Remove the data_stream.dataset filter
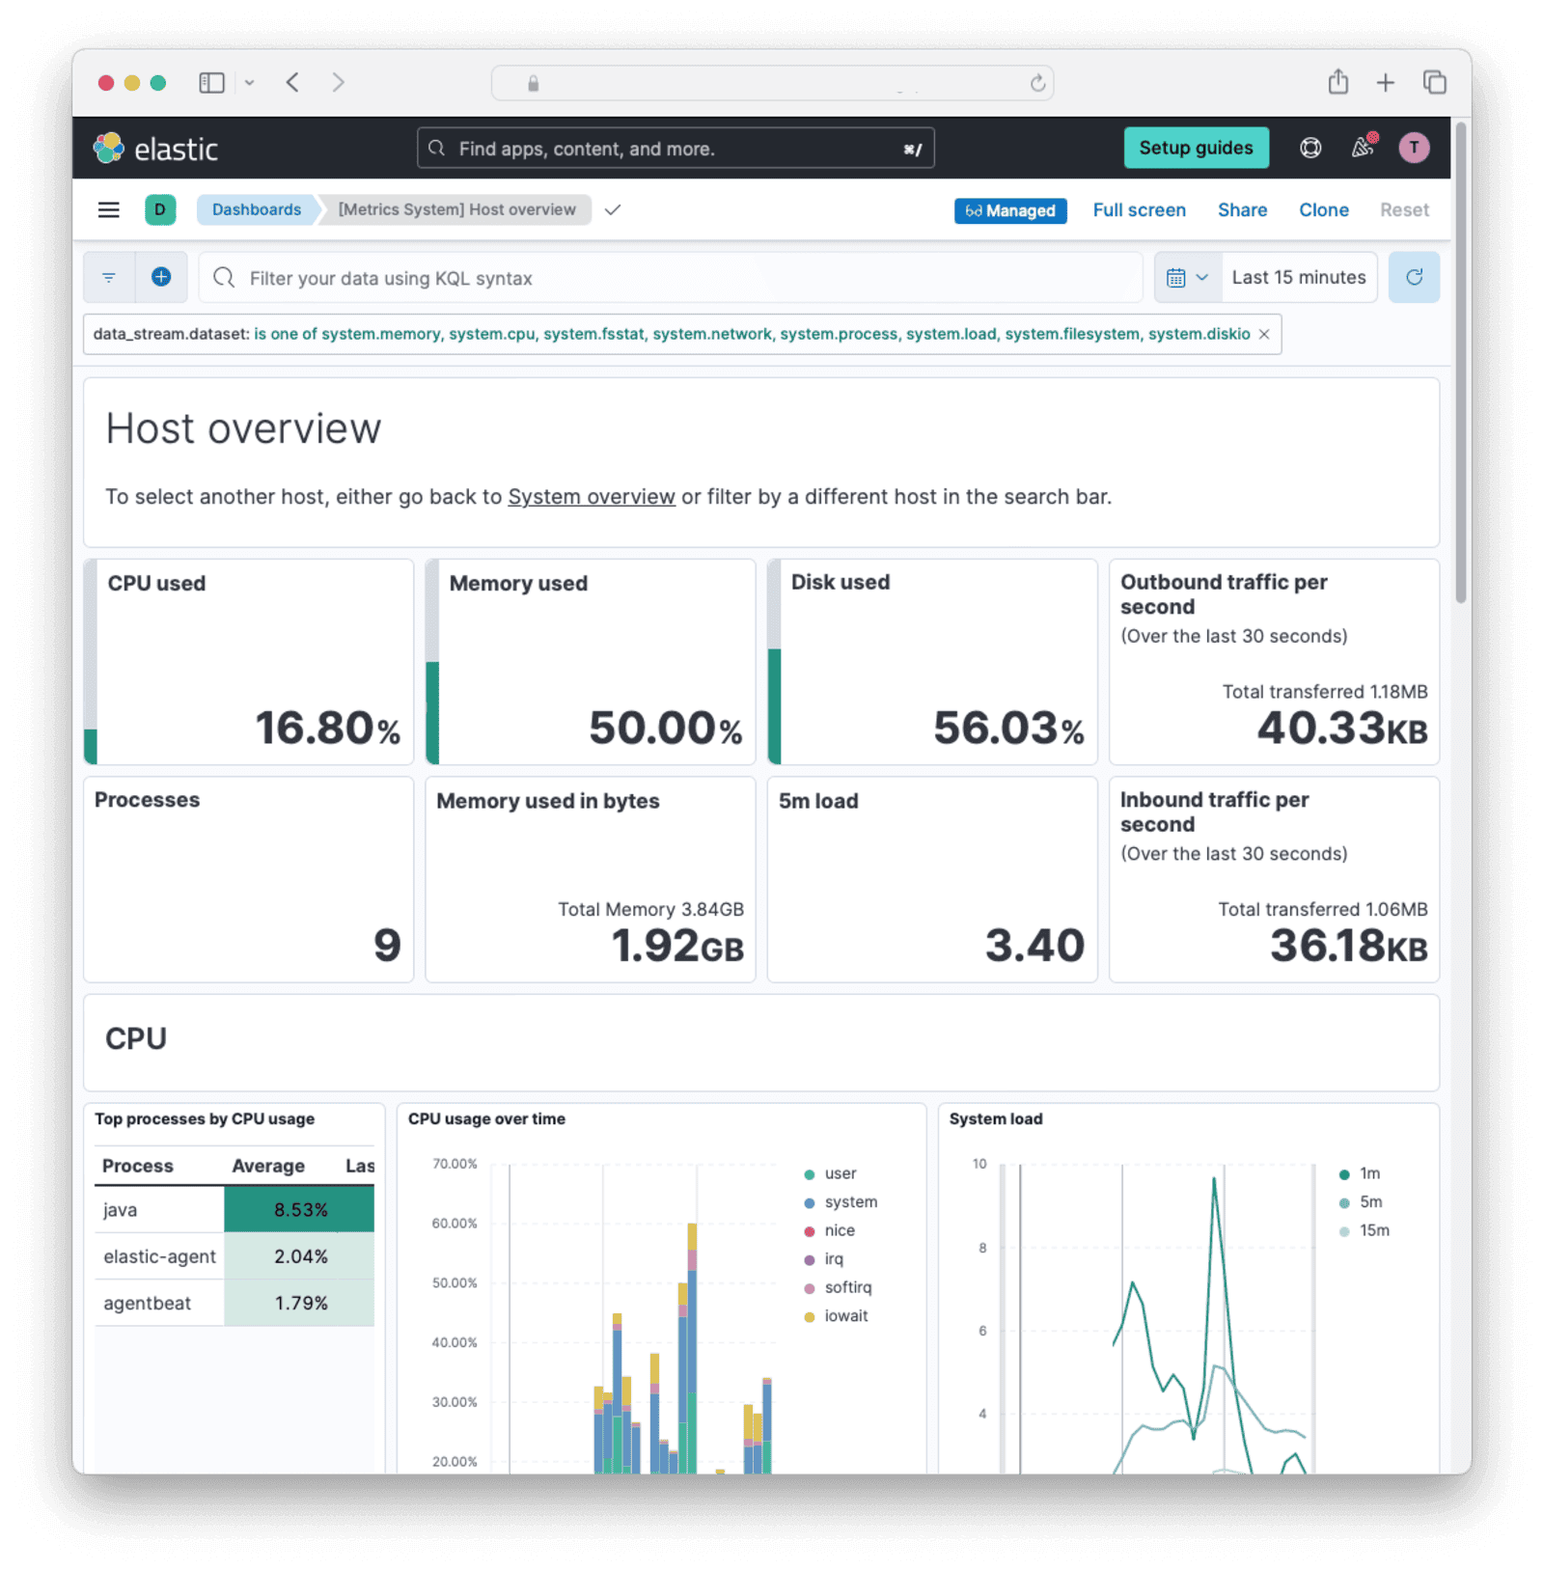This screenshot has width=1544, height=1570. (x=1264, y=334)
